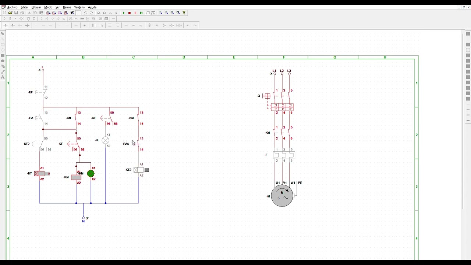Create a new document with New icon

(x=4, y=13)
